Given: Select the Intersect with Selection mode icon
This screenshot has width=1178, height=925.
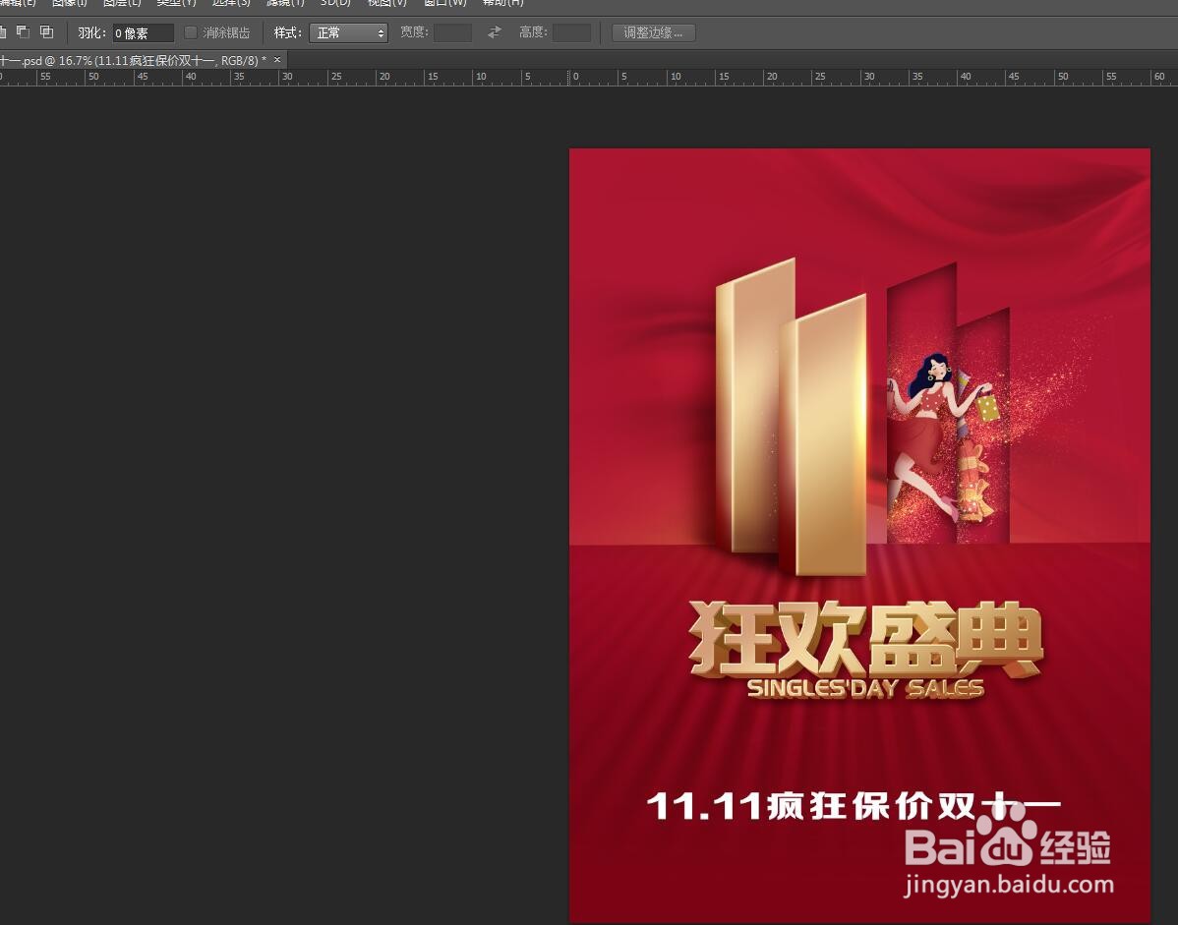Looking at the screenshot, I should (x=45, y=31).
